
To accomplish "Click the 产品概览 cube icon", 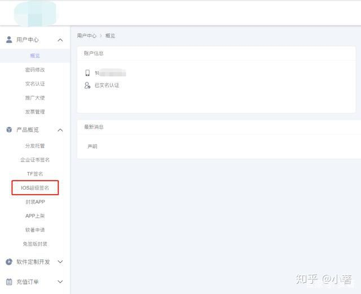I will coord(9,130).
